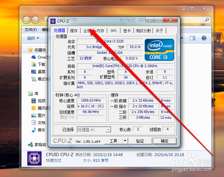Select the 处理器 tab in CPU-Z
This screenshot has width=224, height=177.
pyautogui.click(x=59, y=30)
